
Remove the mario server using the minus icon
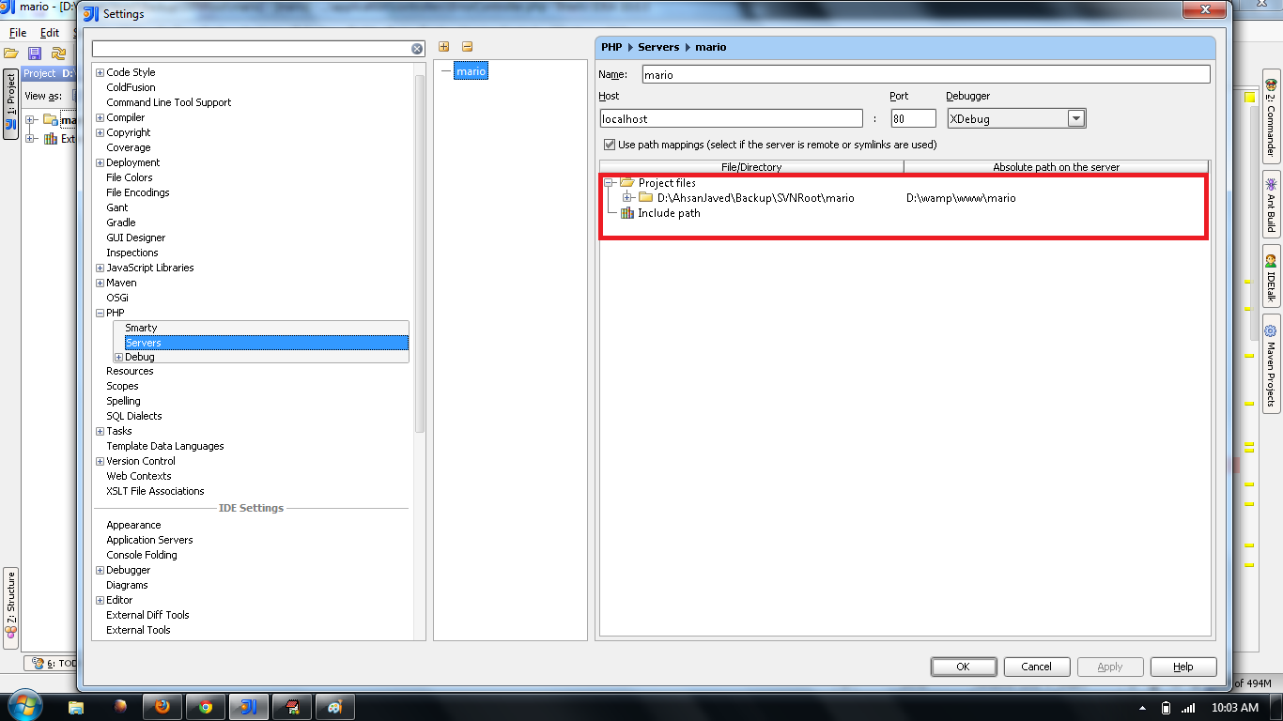tap(467, 46)
